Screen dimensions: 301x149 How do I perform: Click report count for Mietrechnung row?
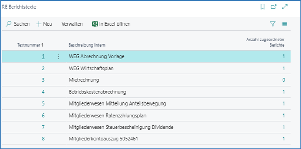[283, 80]
